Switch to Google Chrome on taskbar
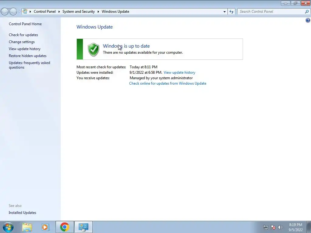The height and width of the screenshot is (233, 311). [65, 227]
